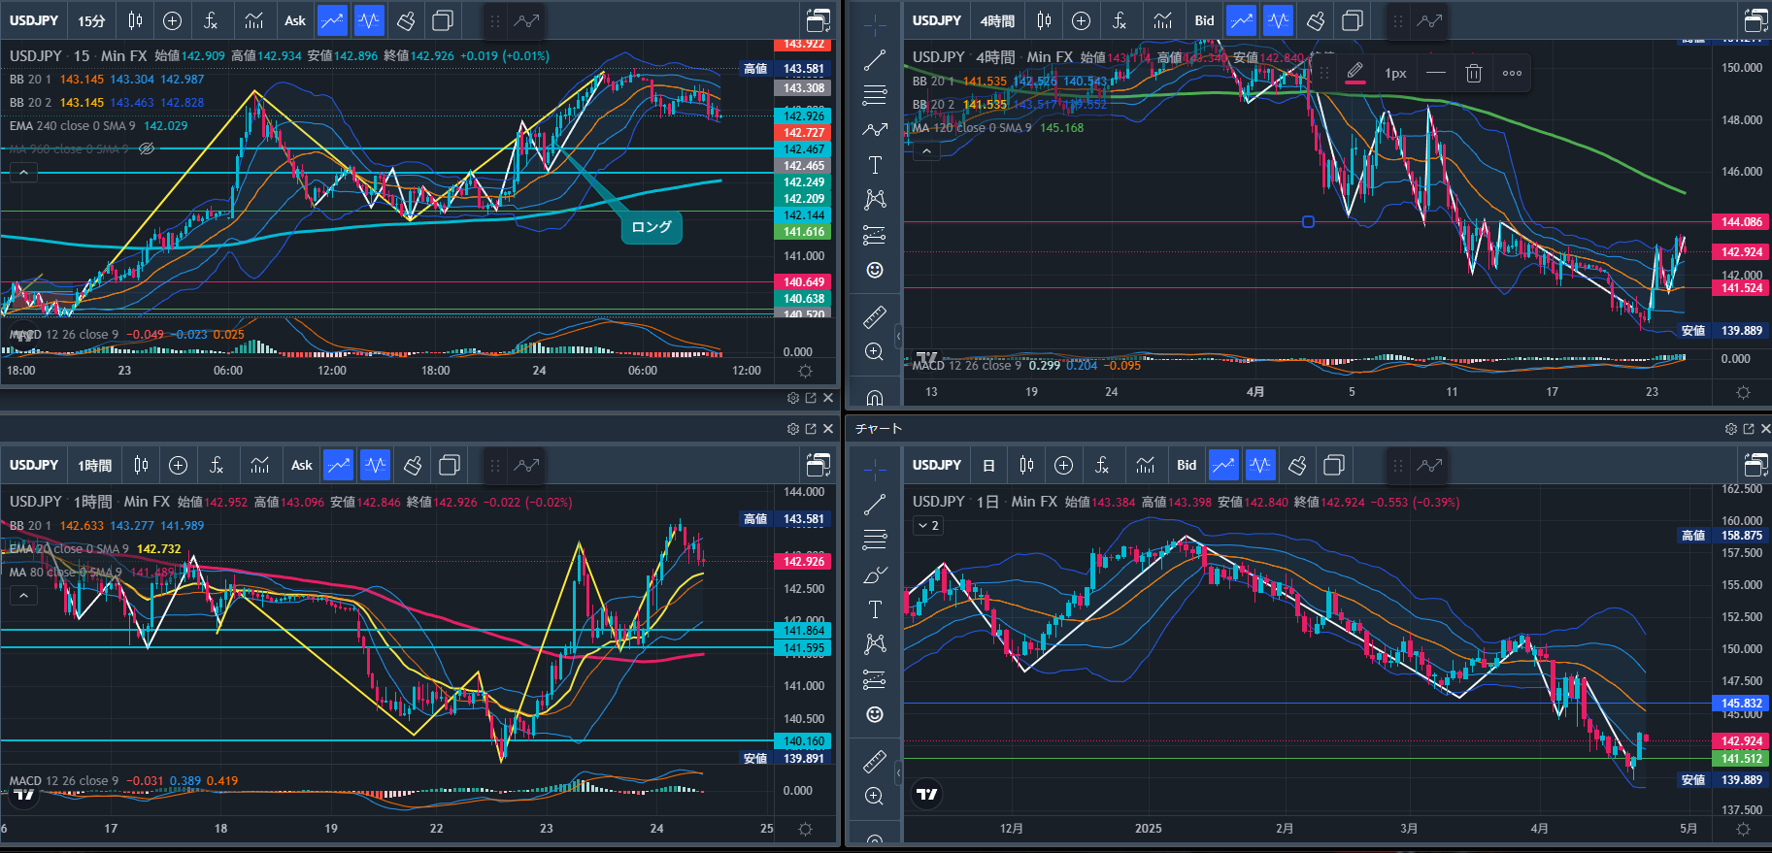Toggle Bid price in daily chart
1772x853 pixels.
pos(1187,465)
